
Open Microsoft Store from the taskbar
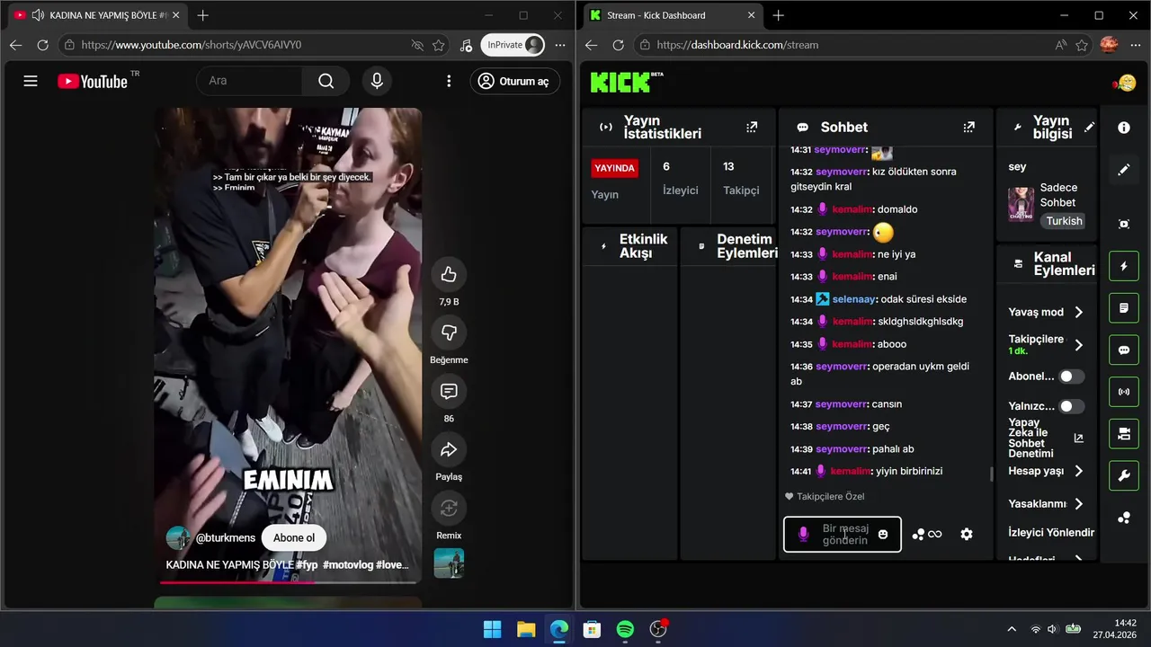click(592, 629)
